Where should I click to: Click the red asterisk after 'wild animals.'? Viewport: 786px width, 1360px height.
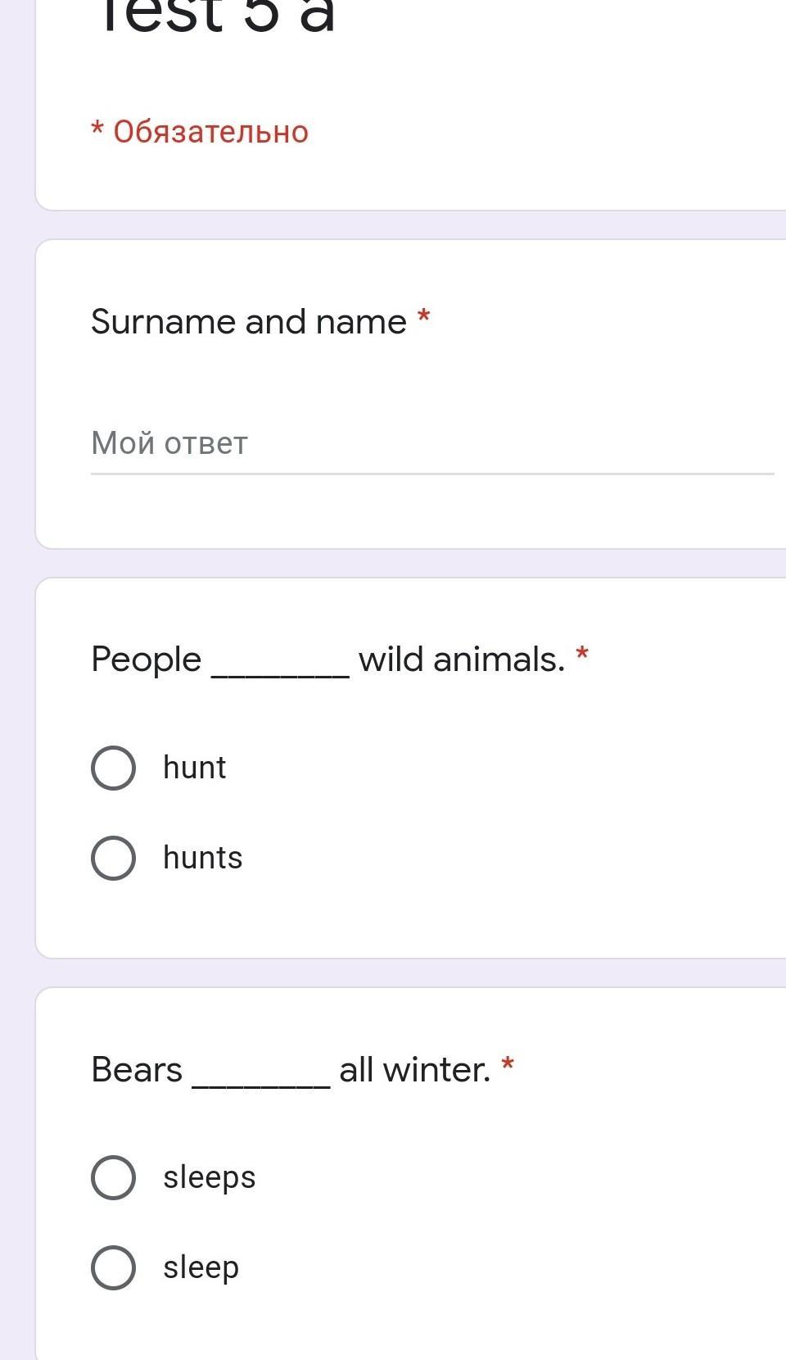click(x=582, y=654)
